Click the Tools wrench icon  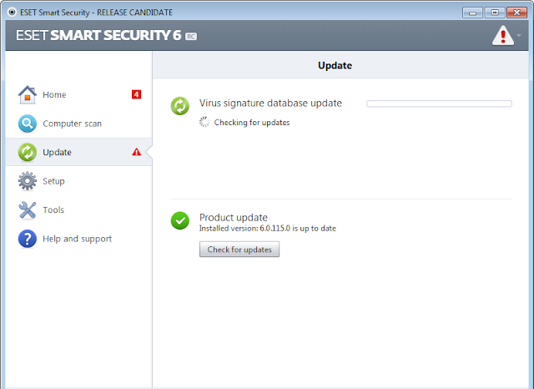click(x=28, y=210)
